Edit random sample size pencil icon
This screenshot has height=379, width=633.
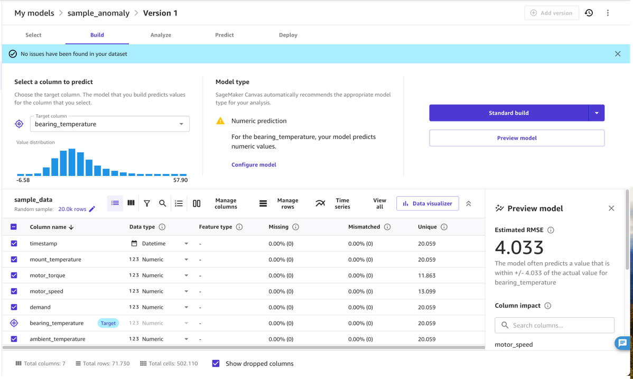point(92,209)
